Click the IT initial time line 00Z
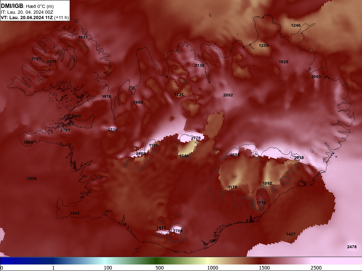This screenshot has width=362, height=271. click(27, 12)
